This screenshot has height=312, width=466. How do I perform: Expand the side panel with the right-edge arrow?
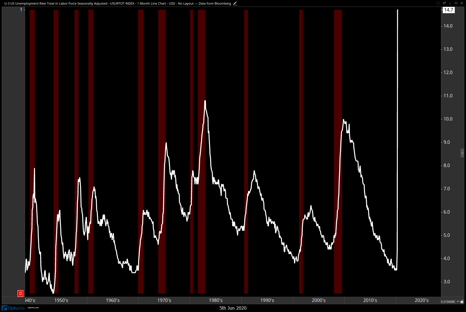click(x=462, y=153)
